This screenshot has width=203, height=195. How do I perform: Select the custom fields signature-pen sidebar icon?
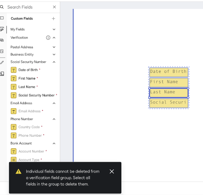2,29
